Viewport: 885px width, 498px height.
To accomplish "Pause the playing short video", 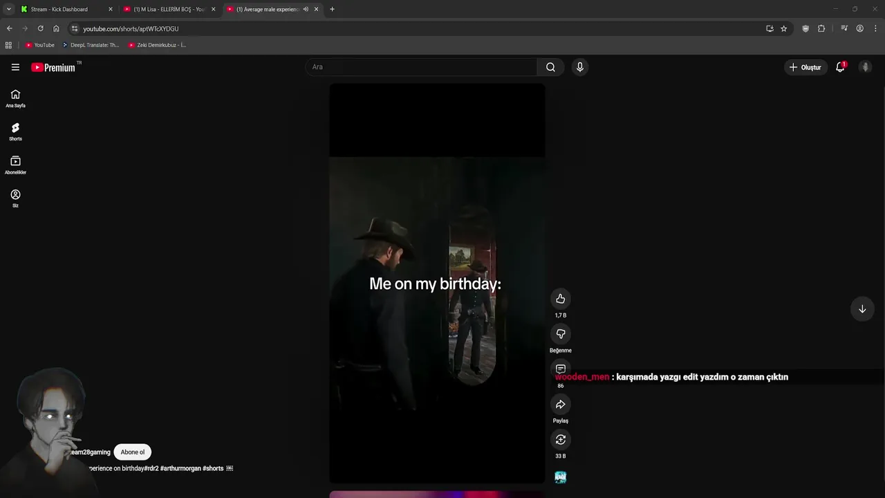I will coord(437,284).
